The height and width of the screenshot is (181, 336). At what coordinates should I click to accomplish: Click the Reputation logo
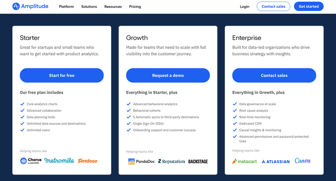point(171,161)
